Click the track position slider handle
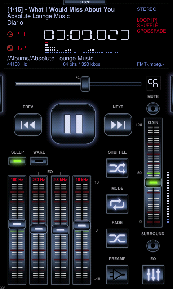Viewport: 173px width, 289px height. [x=85, y=84]
